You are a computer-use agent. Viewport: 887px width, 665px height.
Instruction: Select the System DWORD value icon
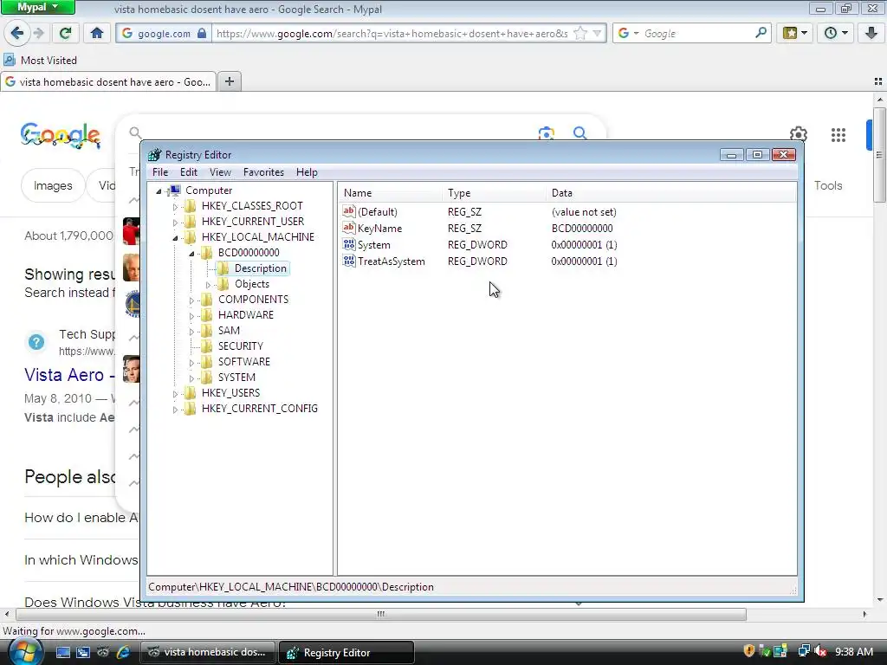(x=349, y=244)
